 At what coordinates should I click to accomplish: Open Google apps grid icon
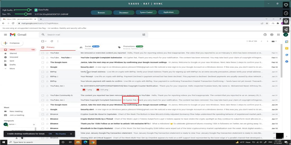[x=278, y=35]
